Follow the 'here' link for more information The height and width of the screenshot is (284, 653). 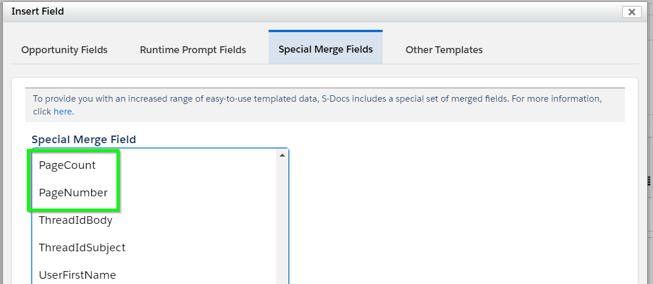63,112
